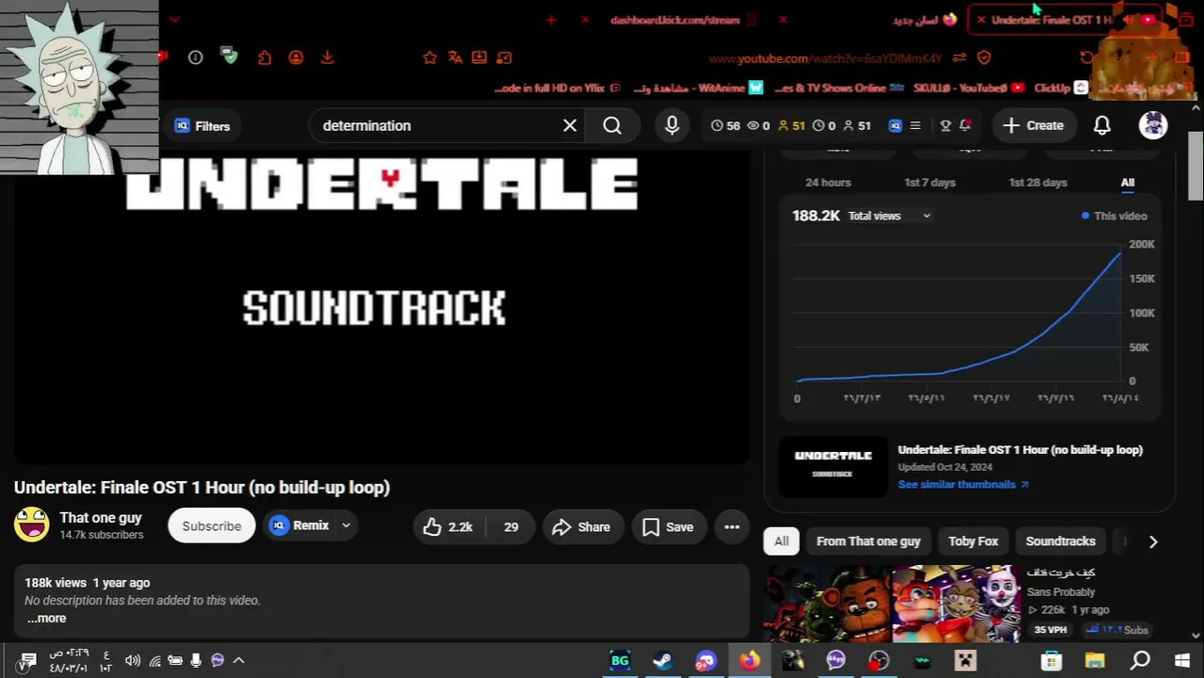The image size is (1204, 678).
Task: Select the All time-range tab
Action: pos(1128,183)
